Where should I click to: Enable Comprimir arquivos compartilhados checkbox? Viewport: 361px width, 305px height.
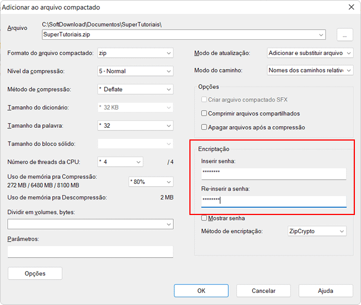[204, 113]
